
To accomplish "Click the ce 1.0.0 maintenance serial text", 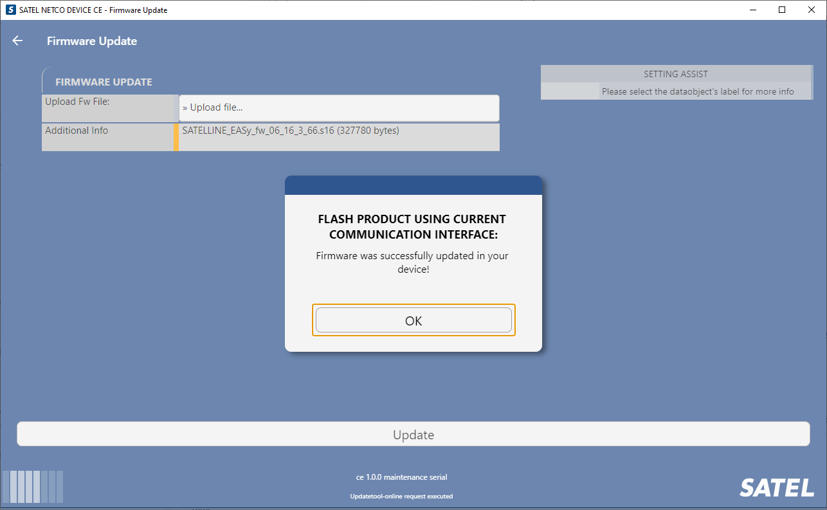I will [x=401, y=477].
